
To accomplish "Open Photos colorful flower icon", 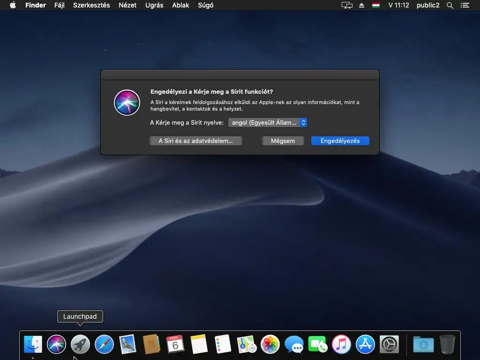I will tap(270, 344).
